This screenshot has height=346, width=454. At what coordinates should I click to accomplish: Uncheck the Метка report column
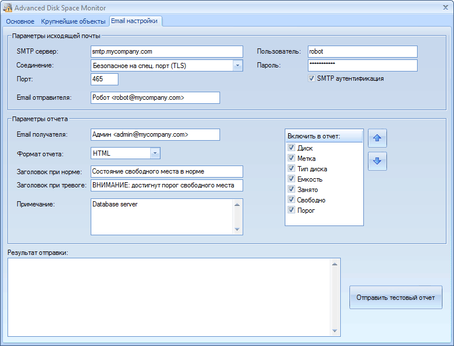292,159
